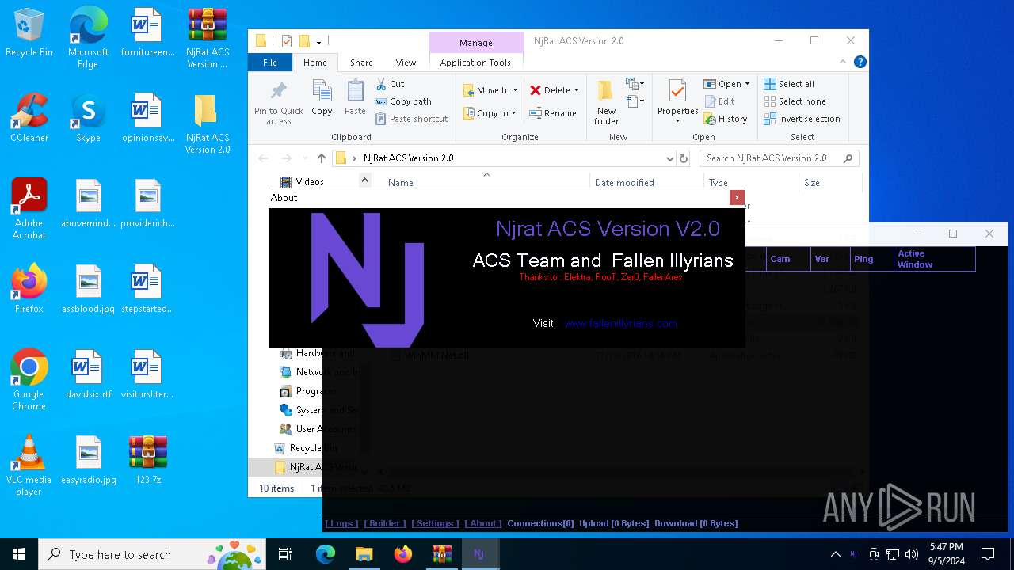Open the Application Tools tab
The width and height of the screenshot is (1014, 570).
(475, 63)
